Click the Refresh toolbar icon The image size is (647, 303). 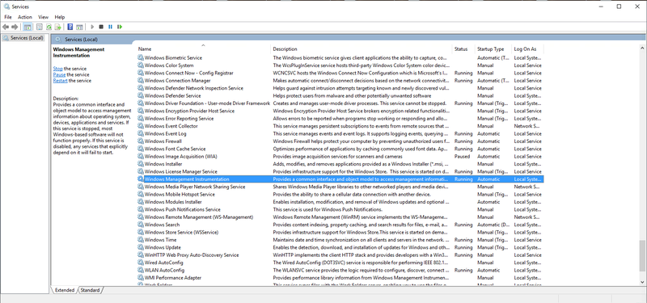[x=49, y=27]
